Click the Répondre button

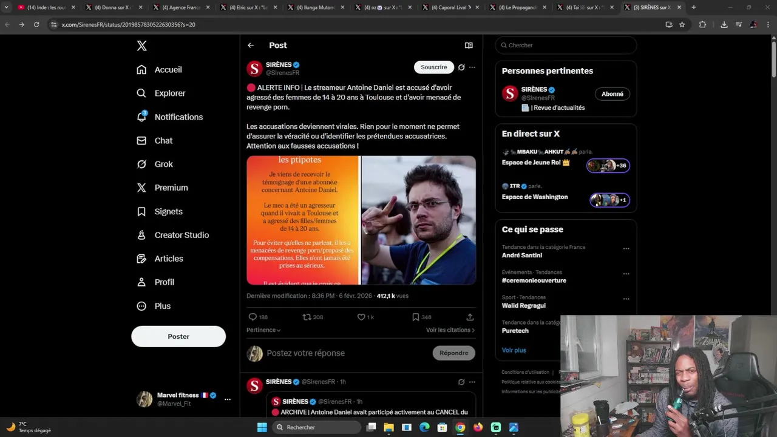(x=454, y=353)
